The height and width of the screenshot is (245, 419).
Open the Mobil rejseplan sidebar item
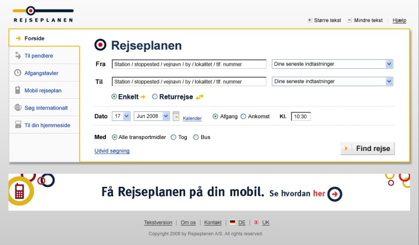tap(44, 90)
